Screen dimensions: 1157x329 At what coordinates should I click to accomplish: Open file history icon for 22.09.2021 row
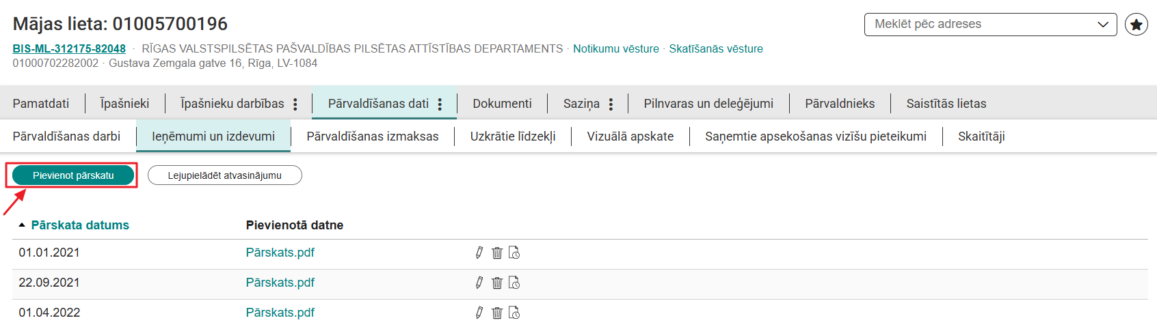514,283
